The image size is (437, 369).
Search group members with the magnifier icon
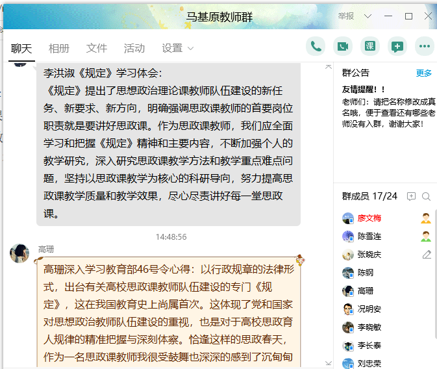427,196
